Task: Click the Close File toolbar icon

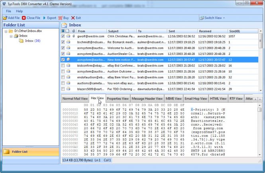Action: pyautogui.click(x=24, y=18)
